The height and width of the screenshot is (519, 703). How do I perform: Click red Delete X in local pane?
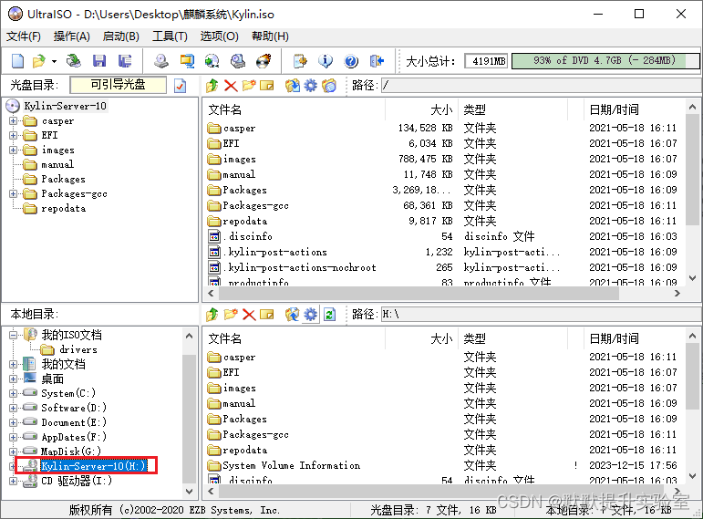[x=249, y=315]
